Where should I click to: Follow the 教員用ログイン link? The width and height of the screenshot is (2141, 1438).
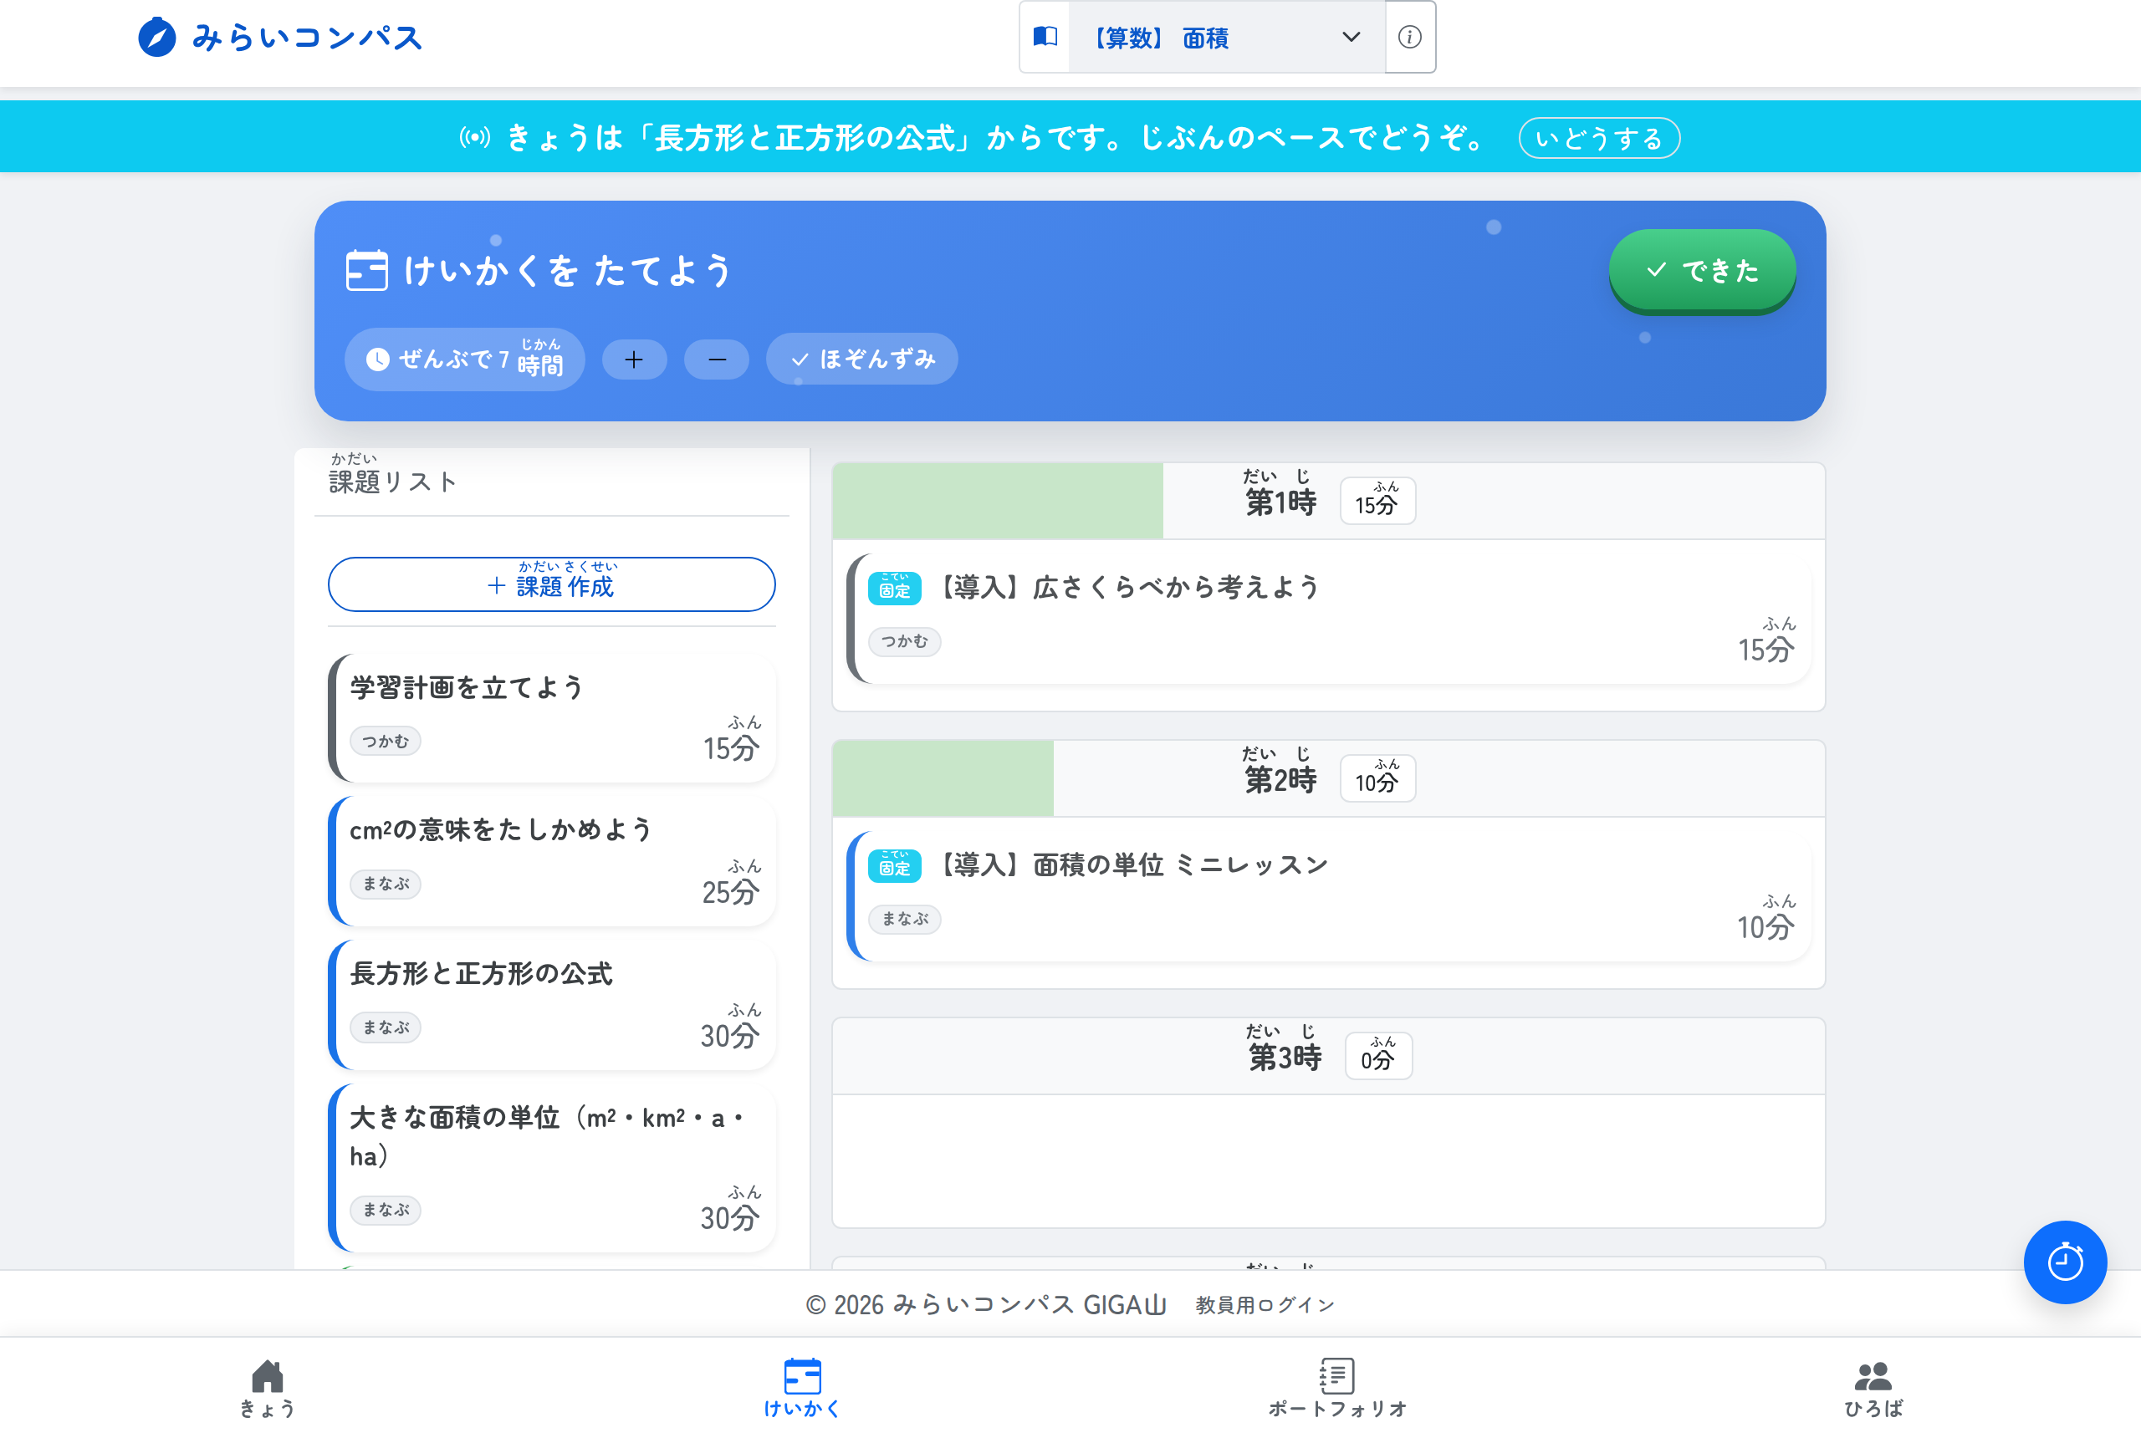[1265, 1305]
